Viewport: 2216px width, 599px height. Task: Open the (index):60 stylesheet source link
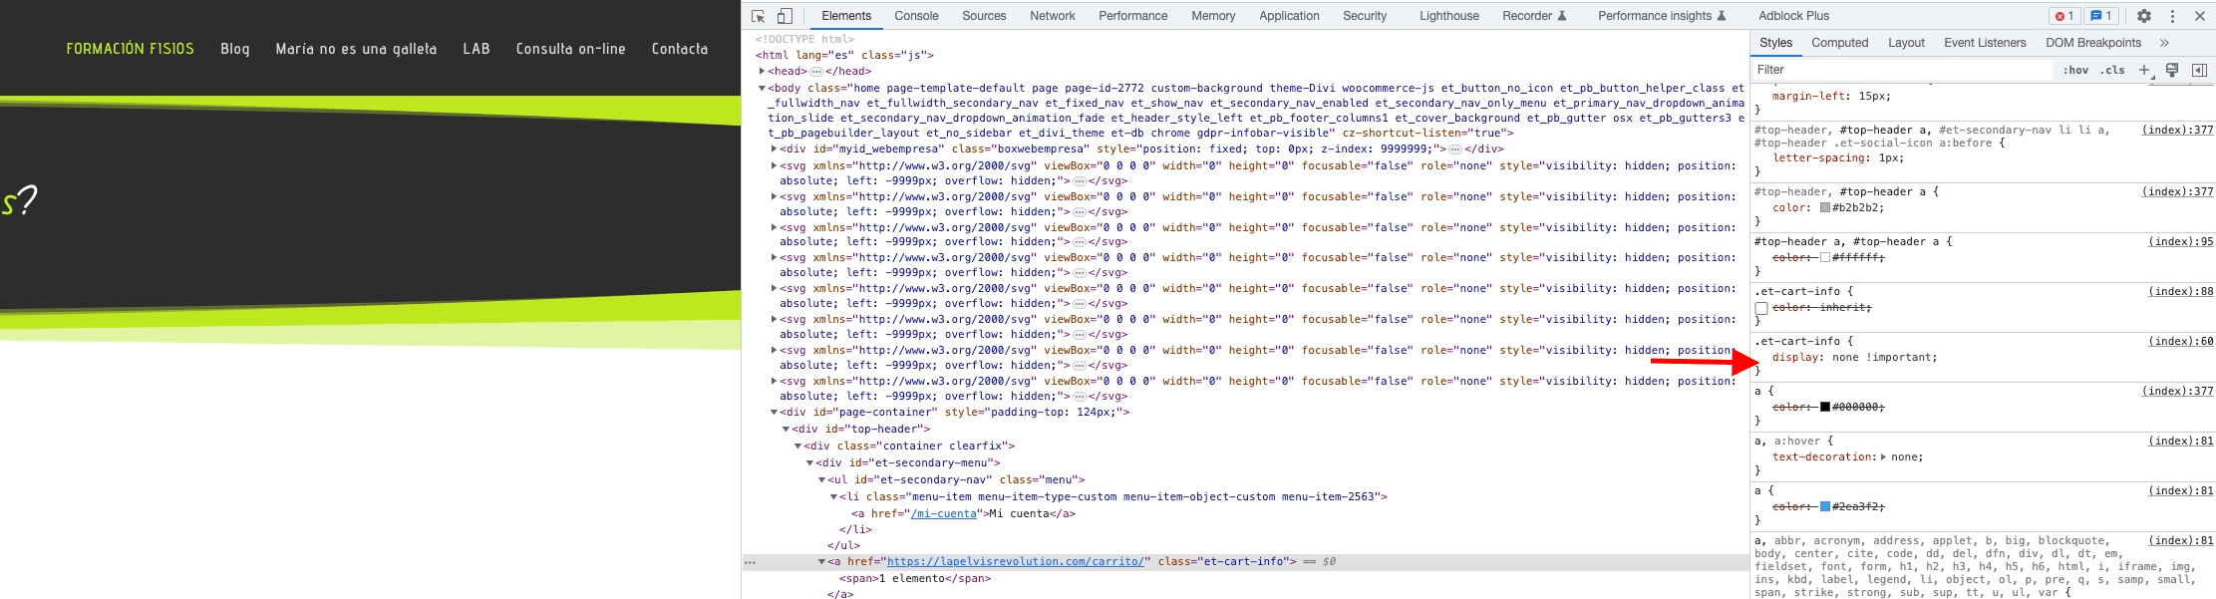coord(2180,342)
